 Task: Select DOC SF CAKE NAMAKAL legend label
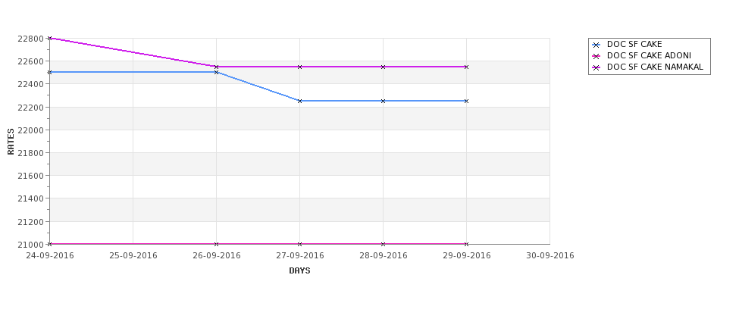click(655, 67)
